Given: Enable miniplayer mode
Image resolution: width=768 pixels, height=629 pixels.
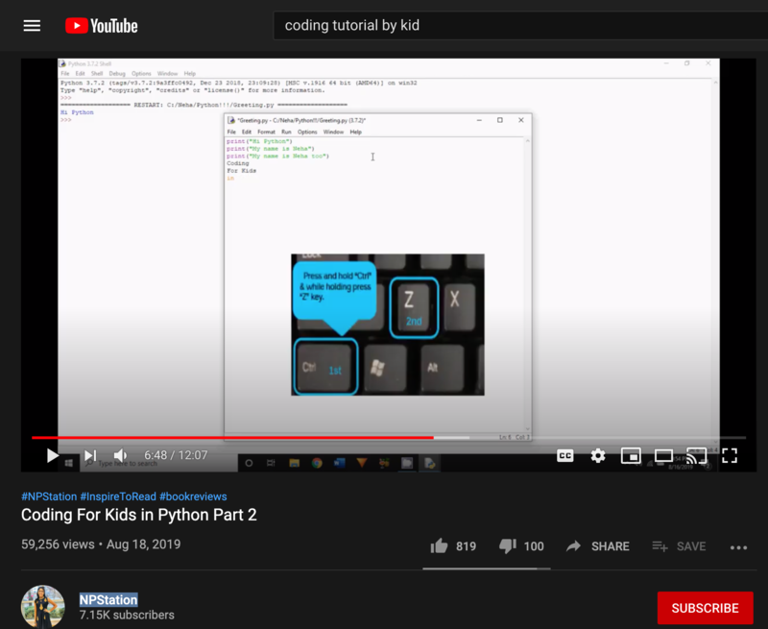Looking at the screenshot, I should click(631, 455).
